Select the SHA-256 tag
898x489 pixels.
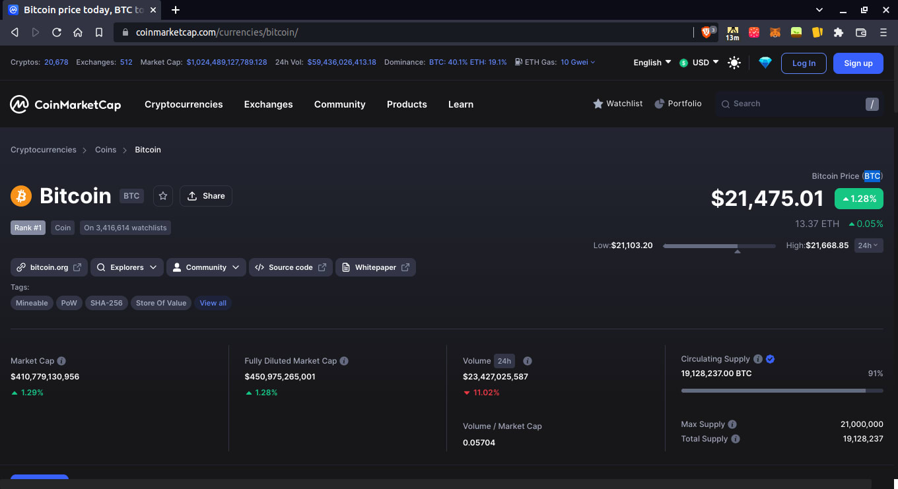click(106, 303)
